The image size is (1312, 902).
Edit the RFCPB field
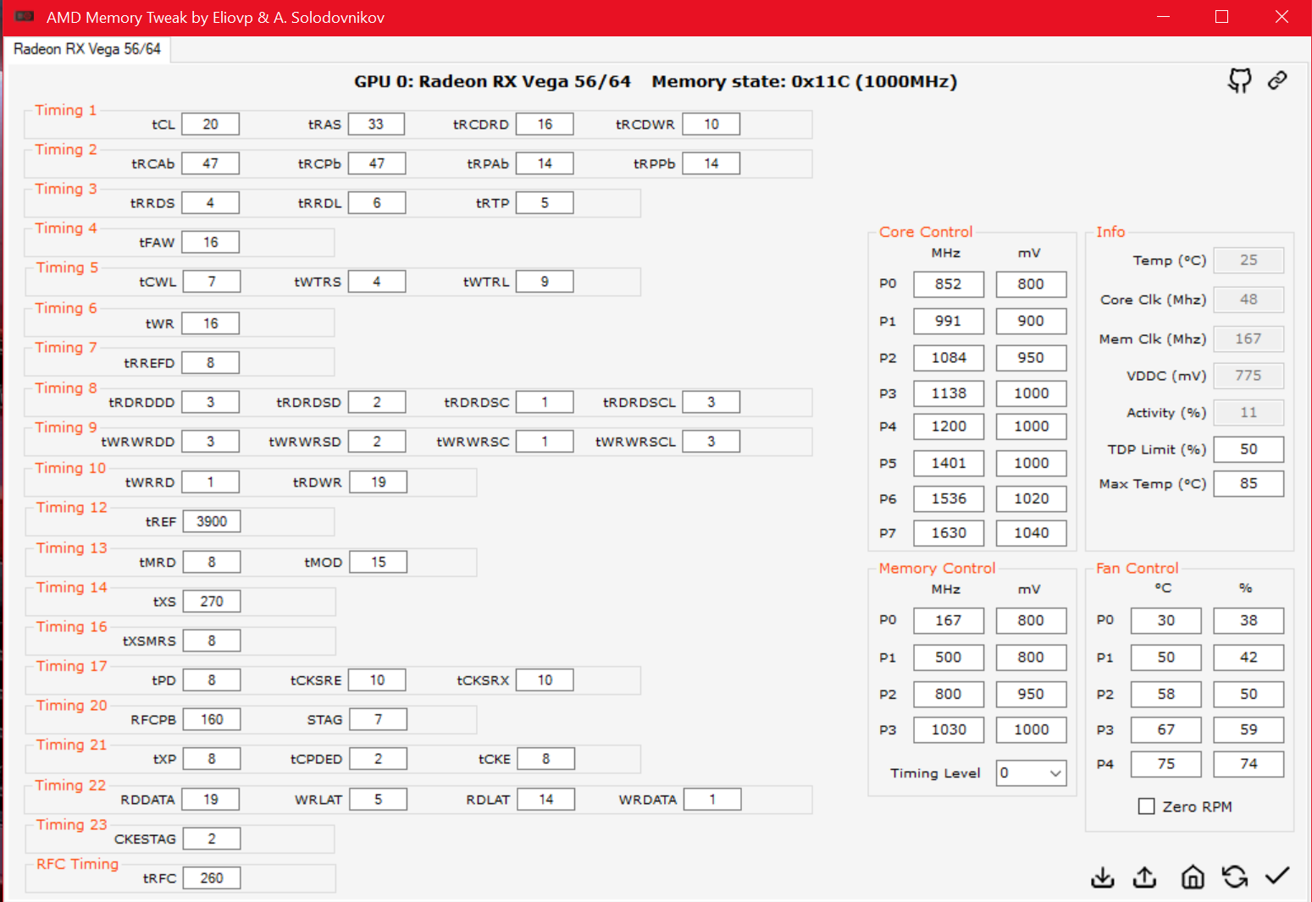[212, 719]
